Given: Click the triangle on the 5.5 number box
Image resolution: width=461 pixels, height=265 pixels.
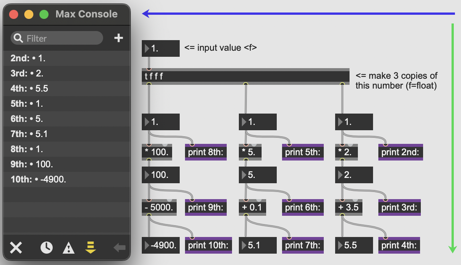Looking at the screenshot, I should [x=339, y=245].
